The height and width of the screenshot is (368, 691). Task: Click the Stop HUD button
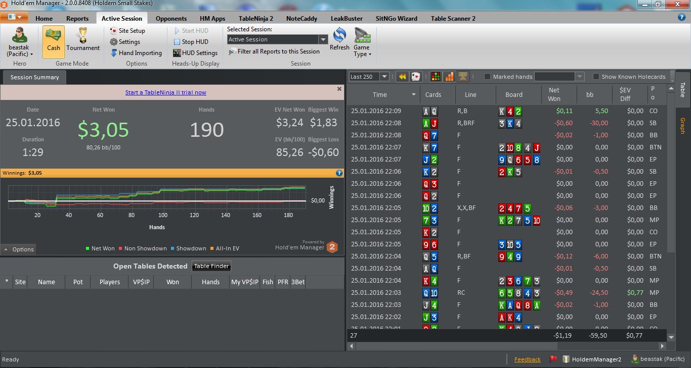click(x=191, y=42)
